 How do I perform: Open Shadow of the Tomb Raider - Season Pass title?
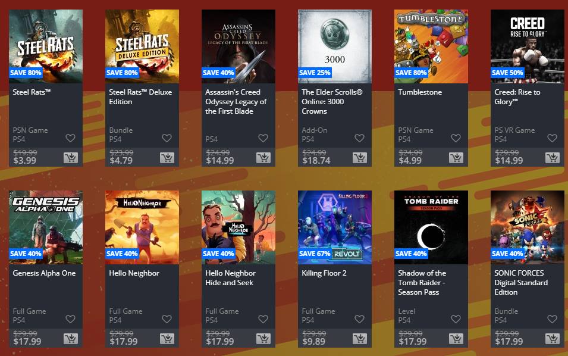tap(422, 282)
